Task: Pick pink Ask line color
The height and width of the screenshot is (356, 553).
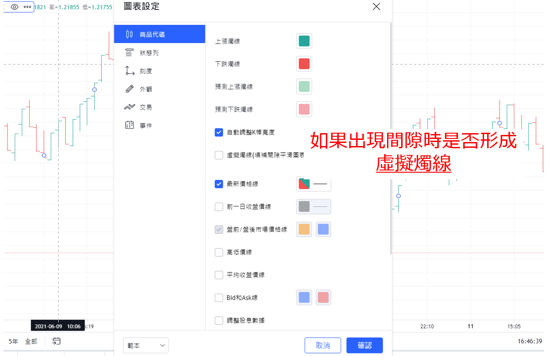Action: (x=323, y=297)
